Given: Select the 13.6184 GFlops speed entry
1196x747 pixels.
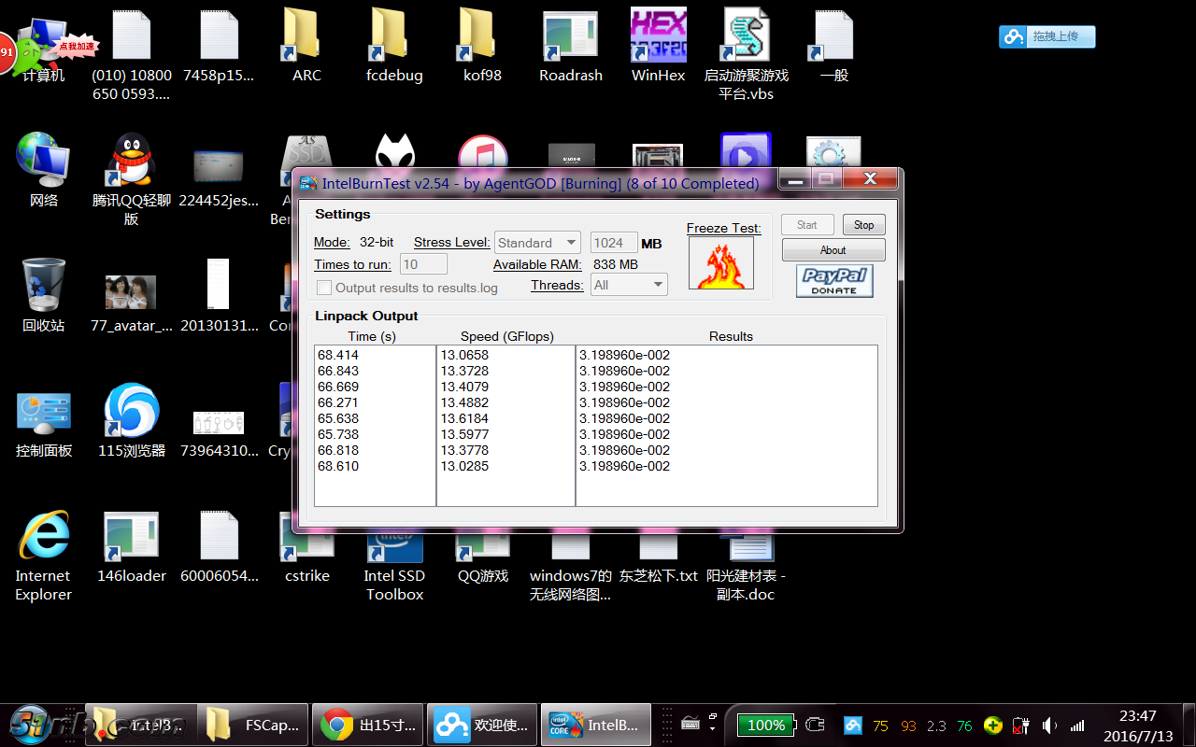Looking at the screenshot, I should [464, 418].
